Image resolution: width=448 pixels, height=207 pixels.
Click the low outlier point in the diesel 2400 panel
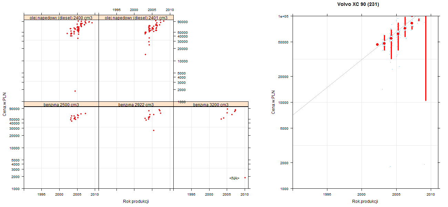click(75, 91)
